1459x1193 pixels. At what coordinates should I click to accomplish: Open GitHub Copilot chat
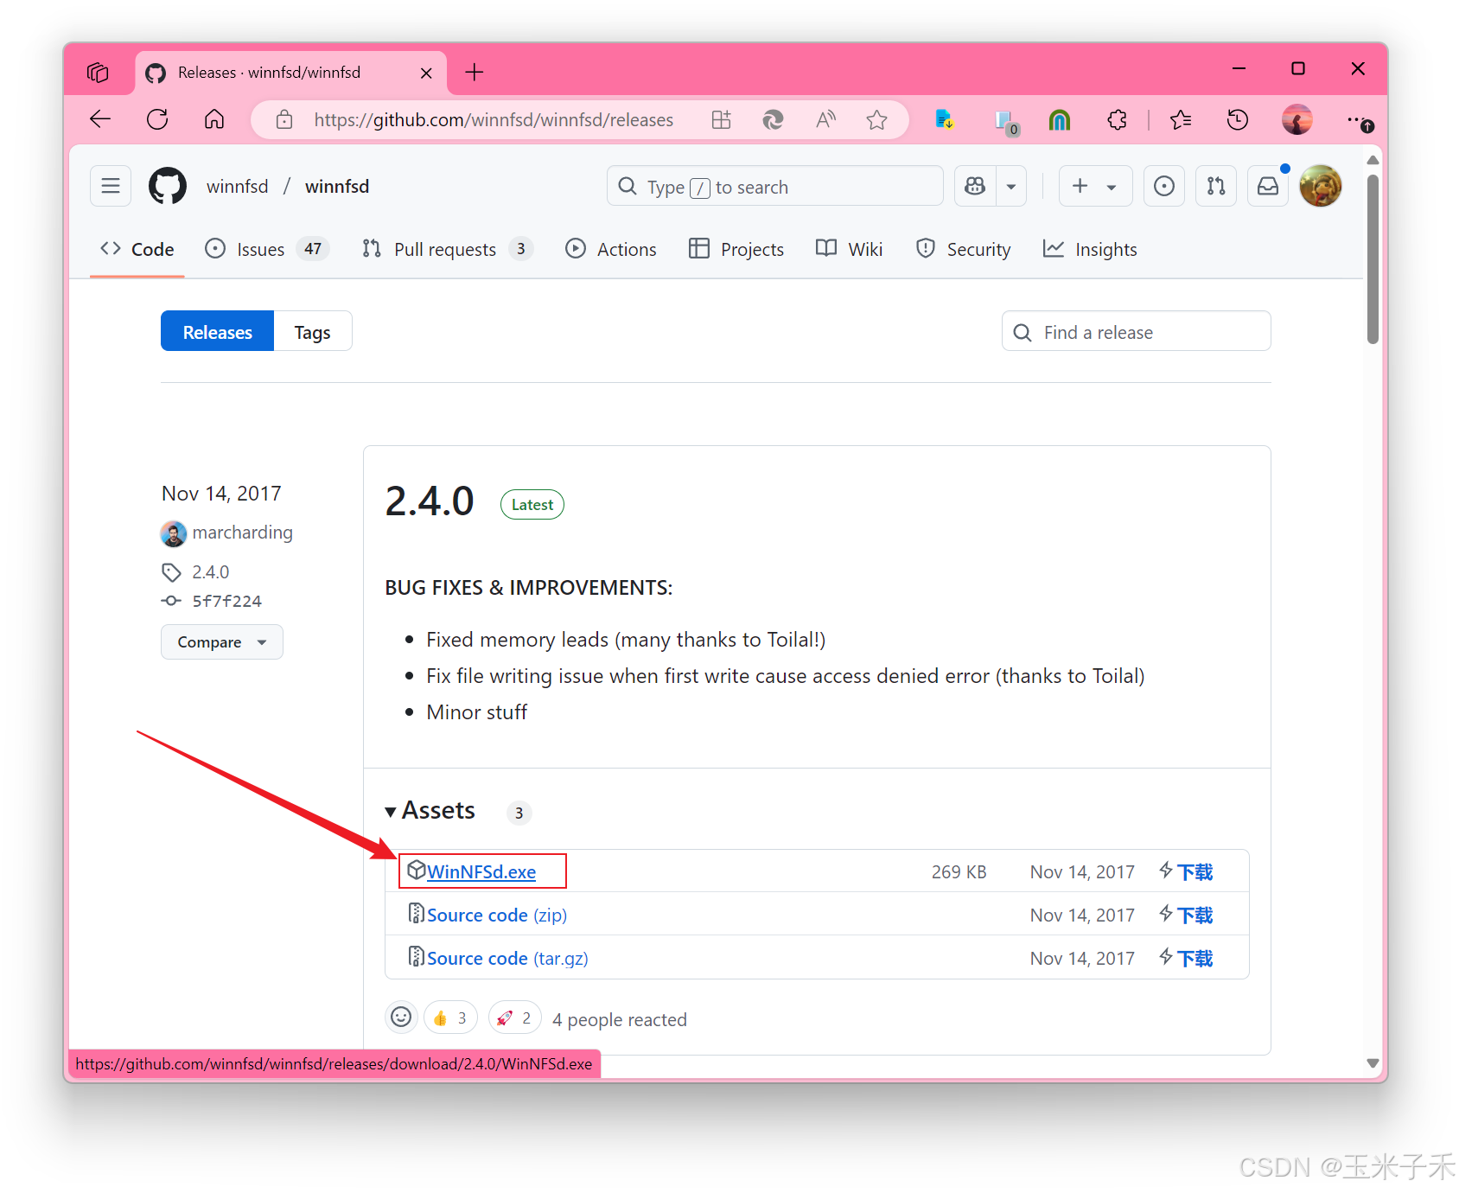[975, 186]
